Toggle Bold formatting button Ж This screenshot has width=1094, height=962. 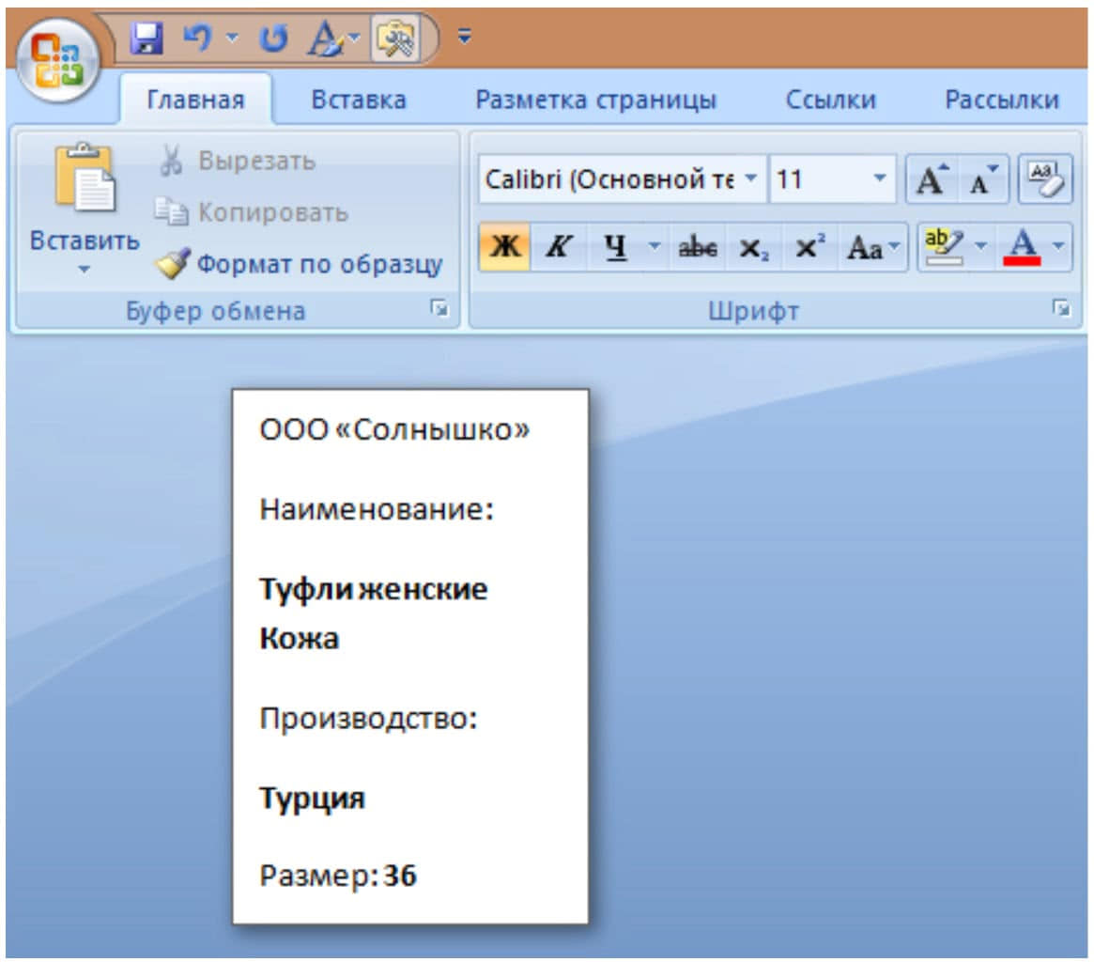pyautogui.click(x=505, y=247)
